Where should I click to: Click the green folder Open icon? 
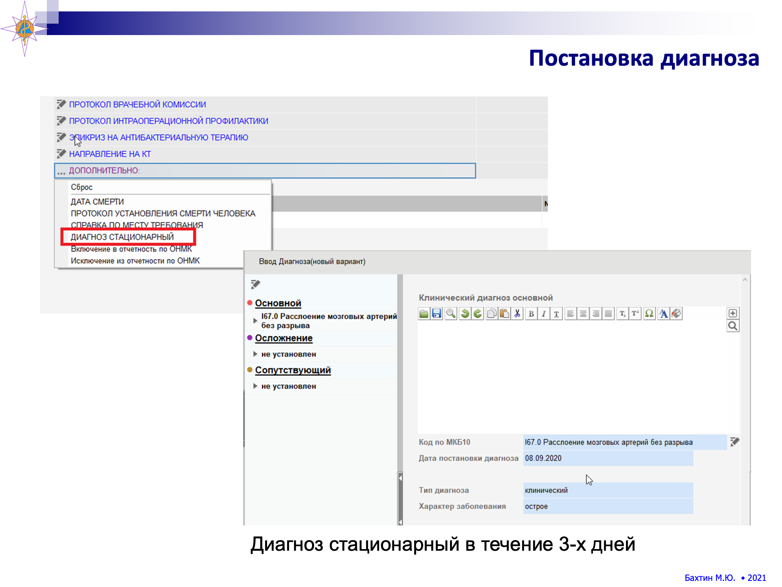point(424,313)
